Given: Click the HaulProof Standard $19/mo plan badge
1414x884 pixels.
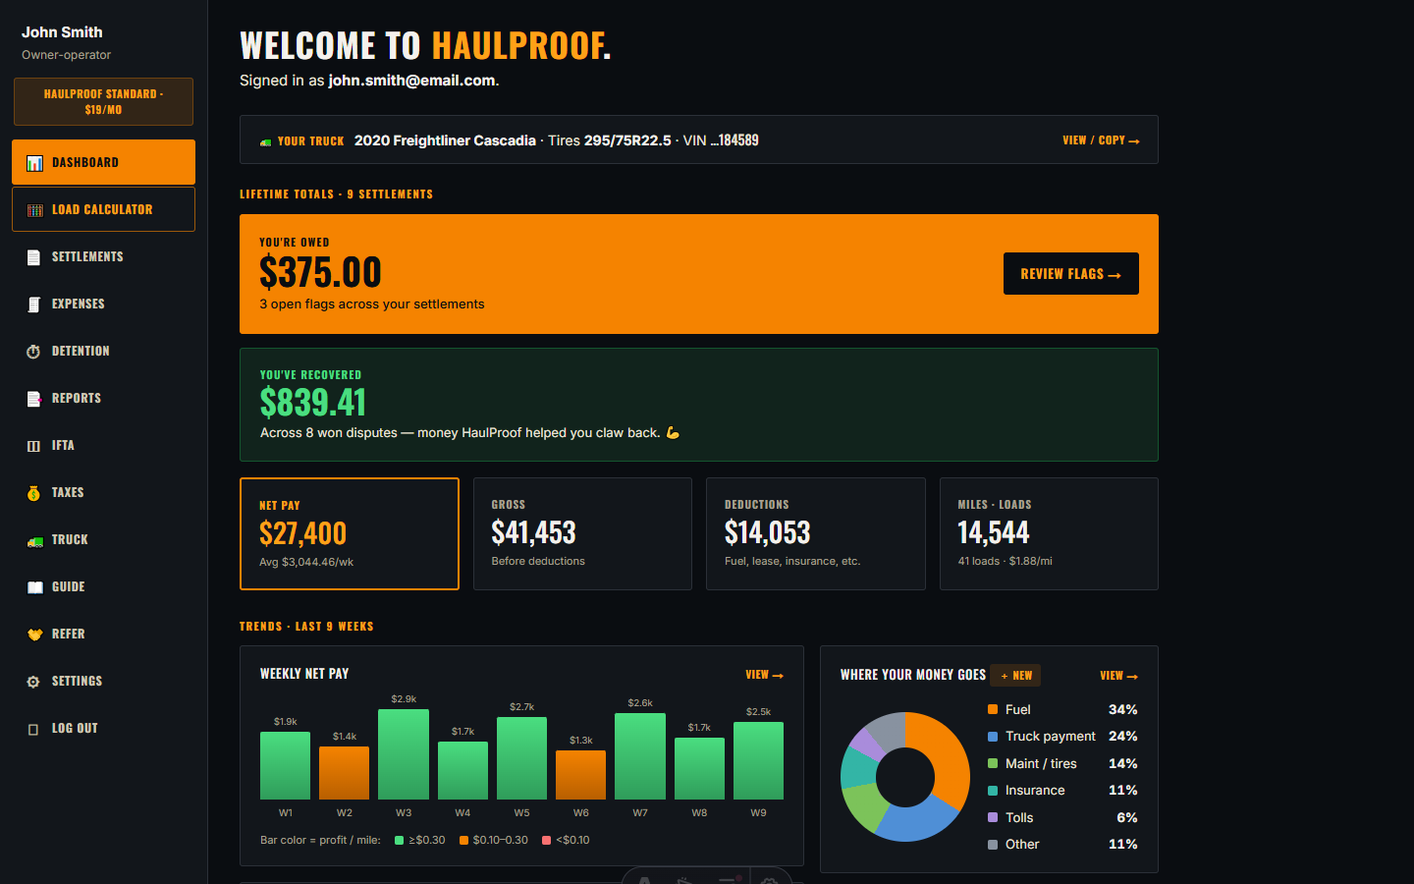Looking at the screenshot, I should [103, 102].
